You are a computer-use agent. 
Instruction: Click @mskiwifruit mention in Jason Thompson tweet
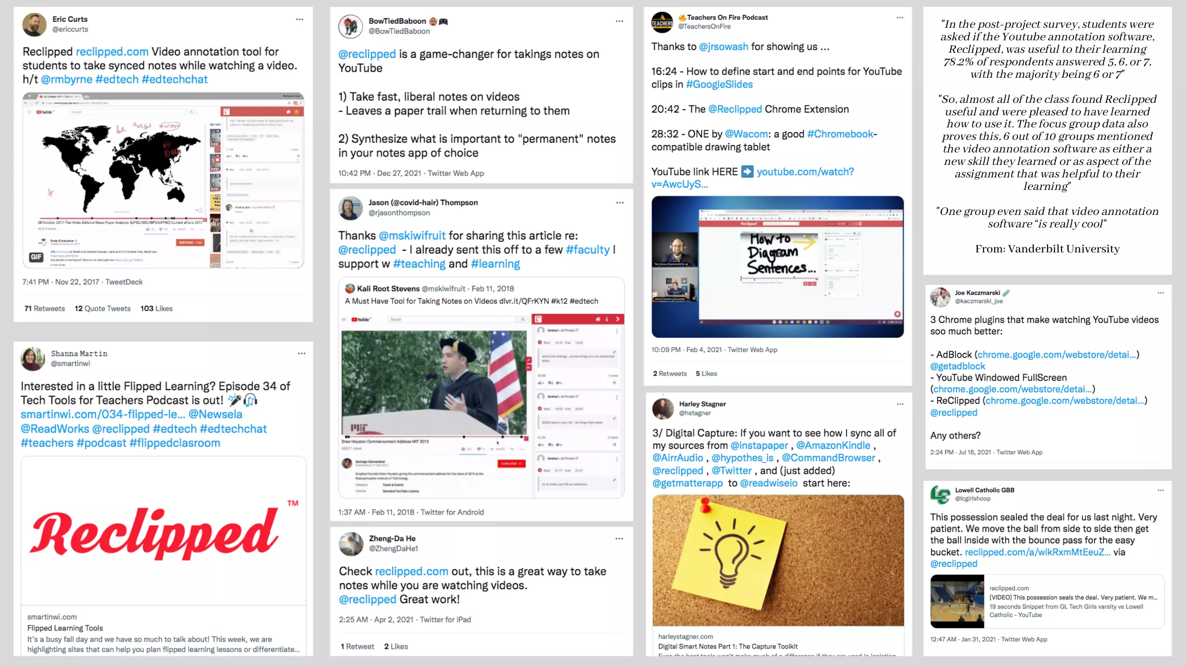pyautogui.click(x=412, y=236)
